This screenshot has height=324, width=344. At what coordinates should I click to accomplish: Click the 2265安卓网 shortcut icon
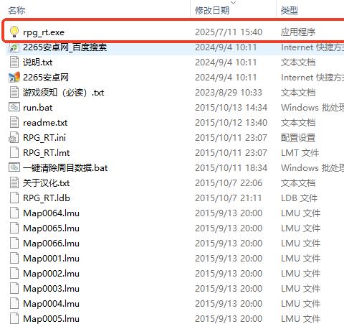[14, 77]
